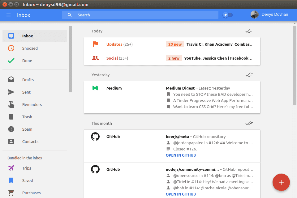The image size is (297, 198).
Task: Click the Snoozed clock icon
Action: pyautogui.click(x=11, y=48)
